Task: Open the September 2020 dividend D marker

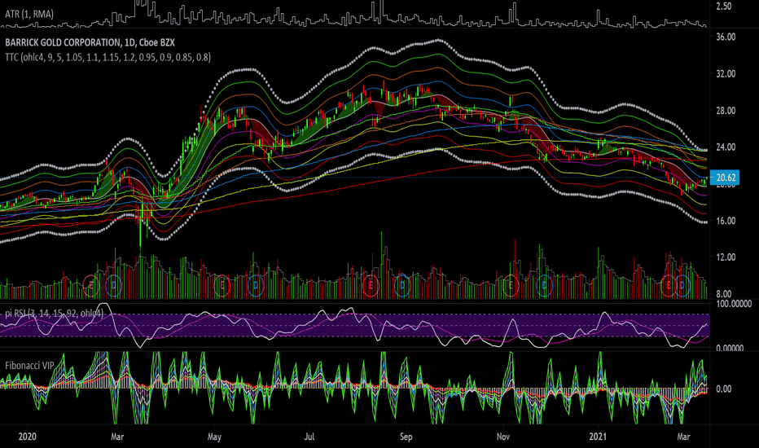Action: pos(402,285)
